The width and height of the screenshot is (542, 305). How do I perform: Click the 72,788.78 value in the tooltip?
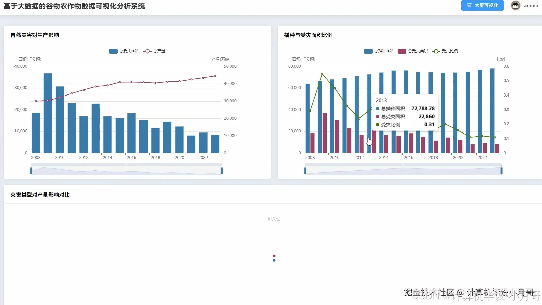click(423, 108)
